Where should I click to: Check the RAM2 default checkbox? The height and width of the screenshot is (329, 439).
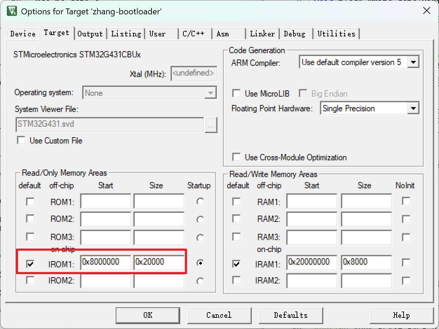[237, 219]
